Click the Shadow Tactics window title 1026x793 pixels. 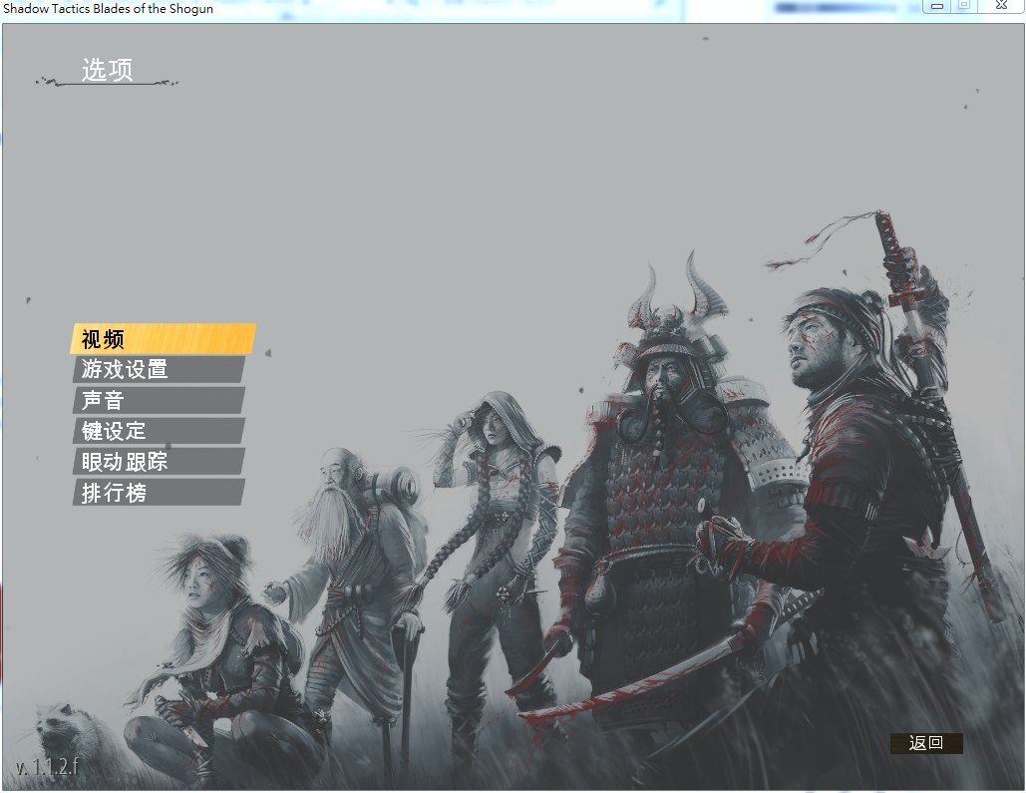[x=108, y=9]
